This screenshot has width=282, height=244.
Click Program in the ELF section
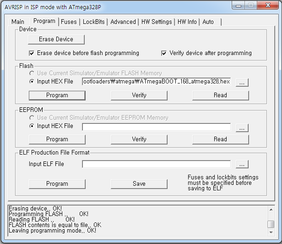57,184
